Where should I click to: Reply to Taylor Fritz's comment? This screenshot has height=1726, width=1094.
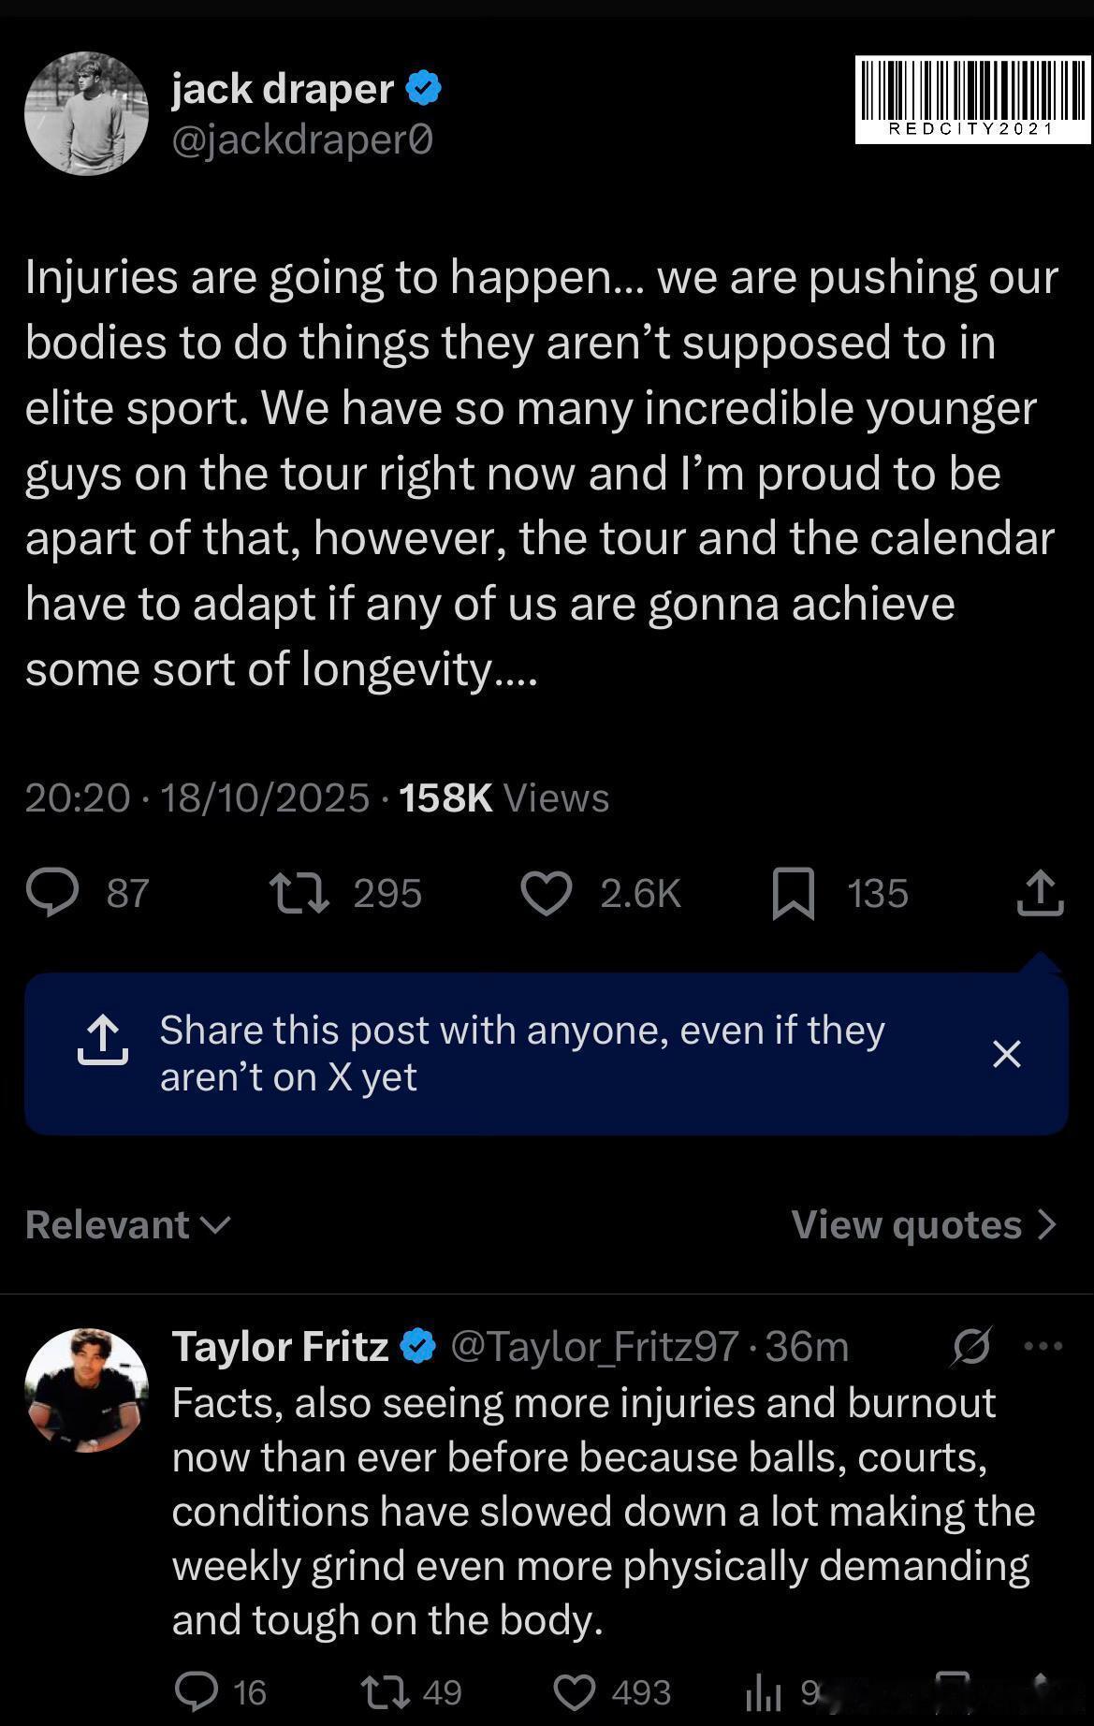[197, 1691]
